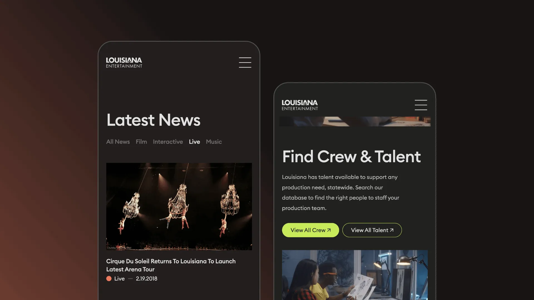Click the Cirque Du Soleil chandelier photo
534x300 pixels.
179,206
